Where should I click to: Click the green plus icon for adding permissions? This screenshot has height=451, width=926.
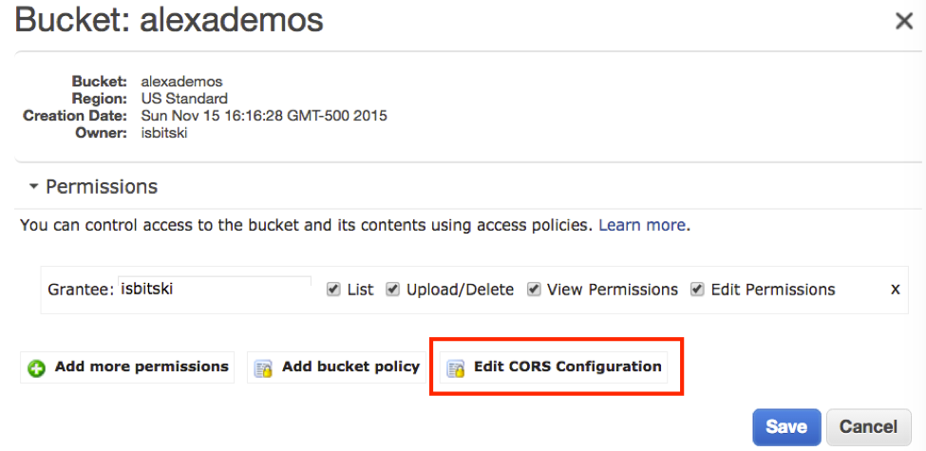click(37, 367)
